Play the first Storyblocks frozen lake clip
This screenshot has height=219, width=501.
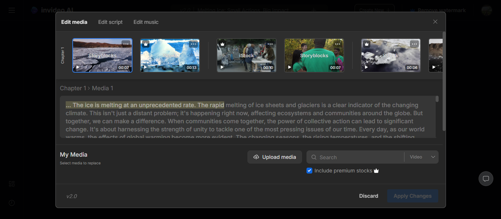(x=78, y=67)
